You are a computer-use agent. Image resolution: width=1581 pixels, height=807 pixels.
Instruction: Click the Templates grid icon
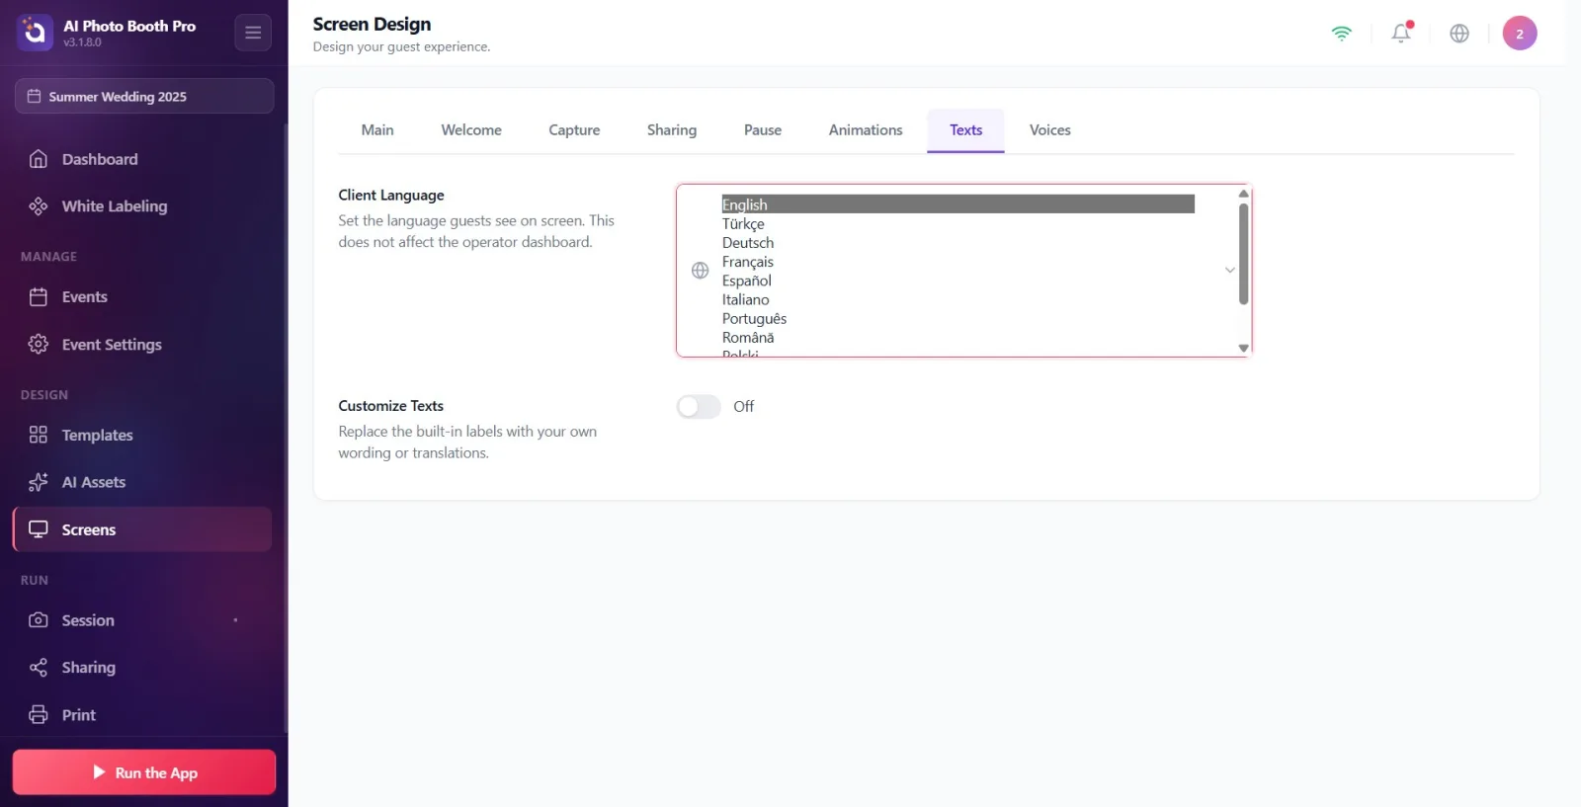39,436
